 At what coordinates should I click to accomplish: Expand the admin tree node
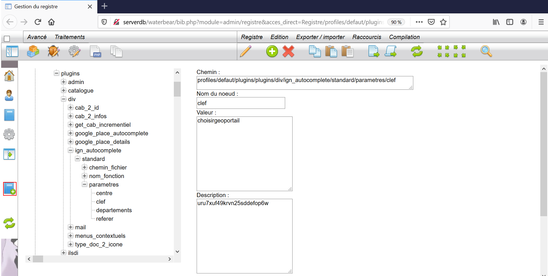pyautogui.click(x=63, y=82)
